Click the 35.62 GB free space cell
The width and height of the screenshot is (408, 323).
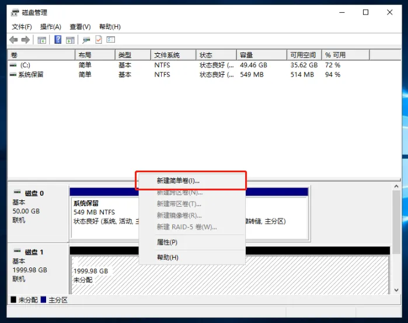pos(304,65)
